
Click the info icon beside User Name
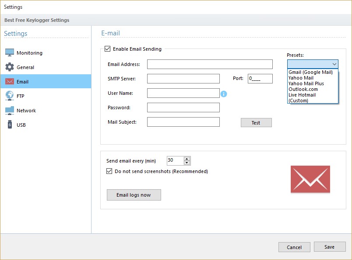(224, 94)
